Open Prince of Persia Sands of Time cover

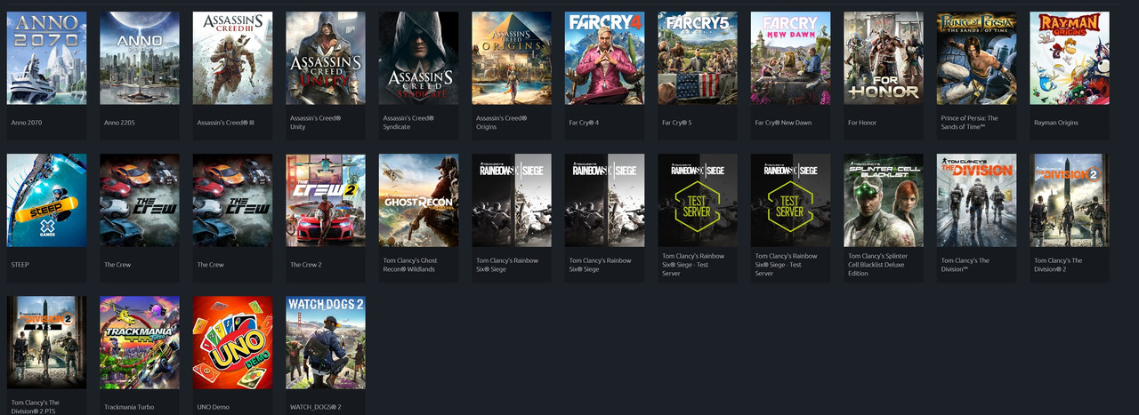coord(977,58)
